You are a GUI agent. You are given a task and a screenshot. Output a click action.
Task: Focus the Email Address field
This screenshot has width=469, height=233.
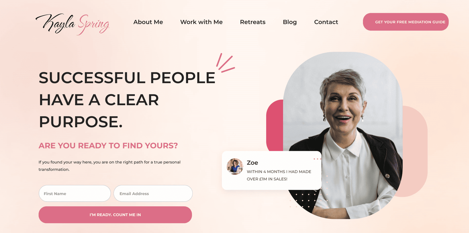point(153,193)
